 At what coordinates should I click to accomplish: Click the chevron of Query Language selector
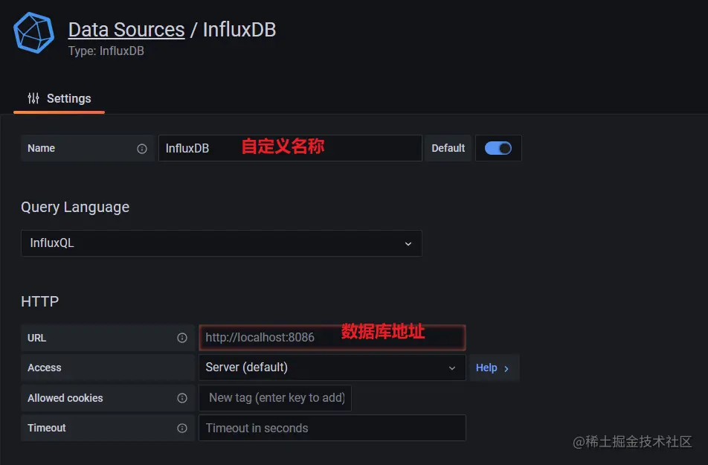click(408, 243)
